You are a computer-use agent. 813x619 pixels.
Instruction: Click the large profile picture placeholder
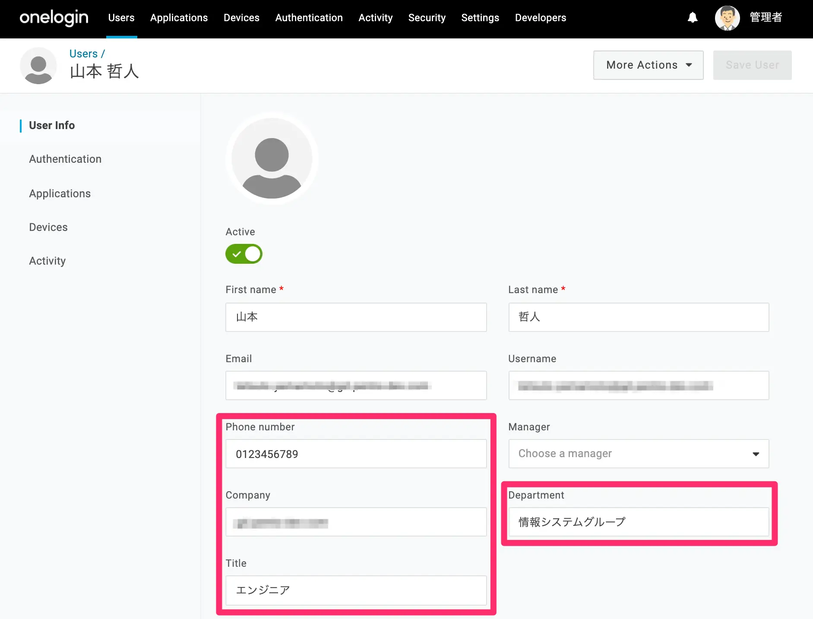click(x=272, y=158)
